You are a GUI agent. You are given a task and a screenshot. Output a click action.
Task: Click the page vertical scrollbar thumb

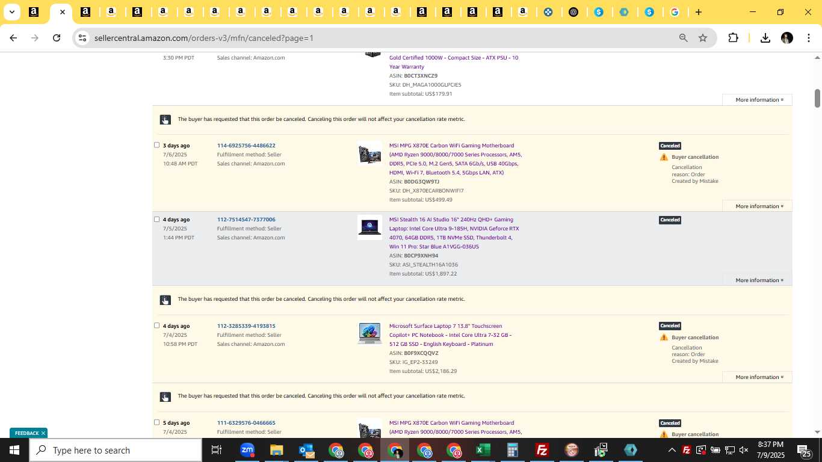[817, 98]
